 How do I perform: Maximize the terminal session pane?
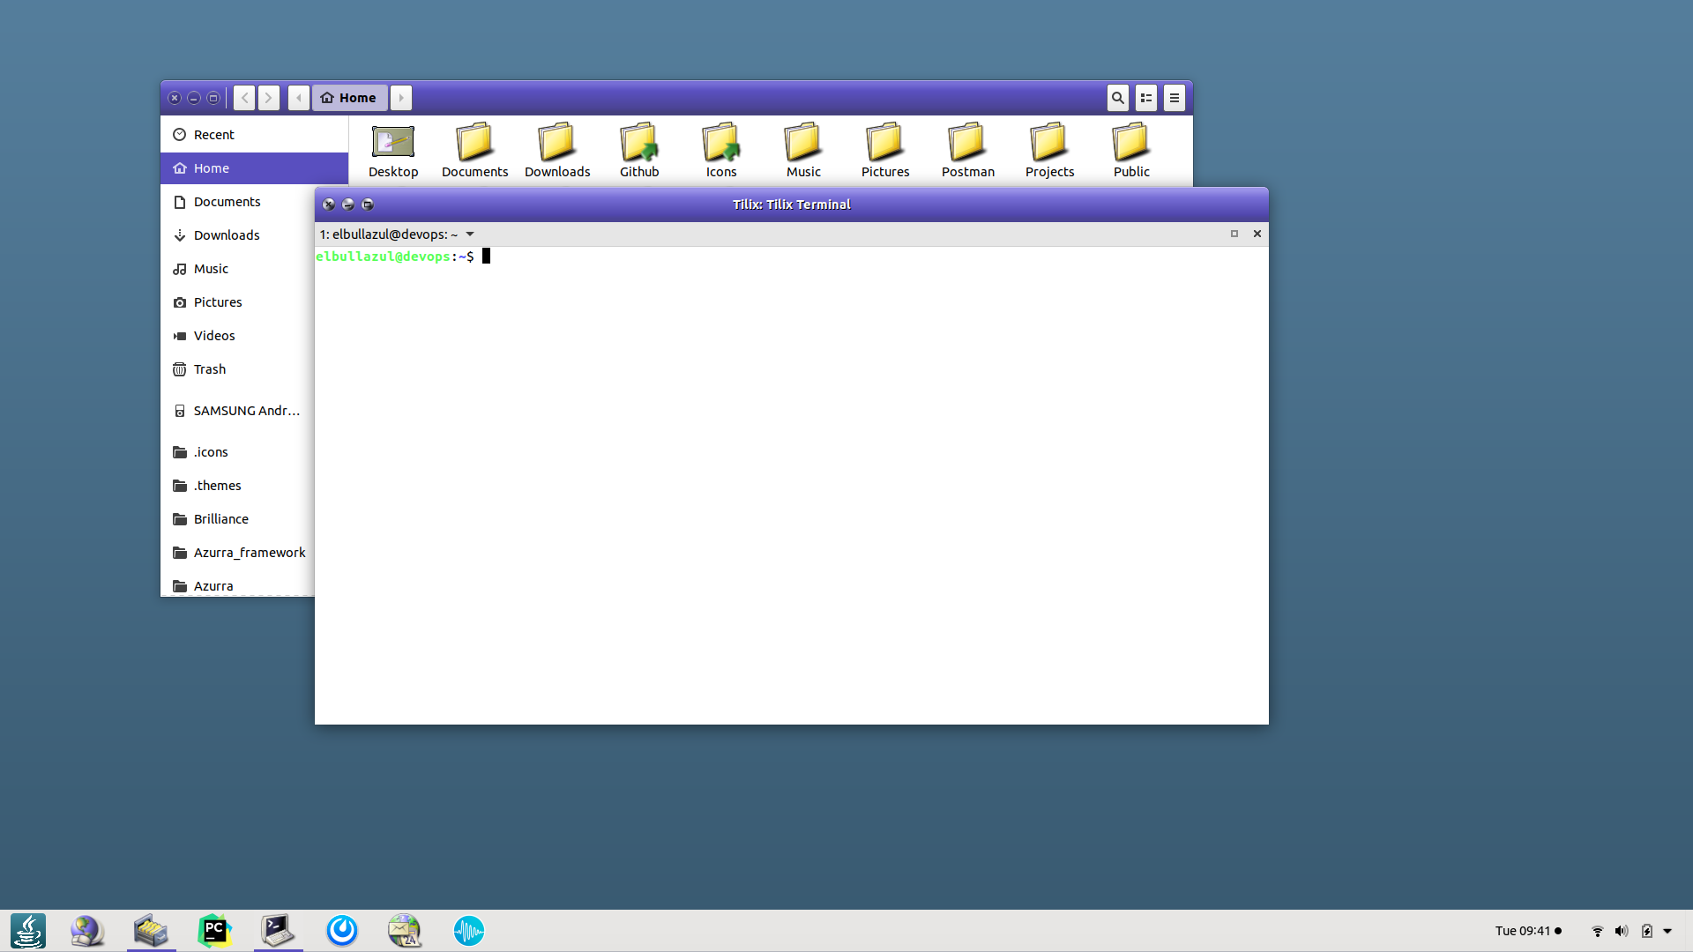(1234, 234)
